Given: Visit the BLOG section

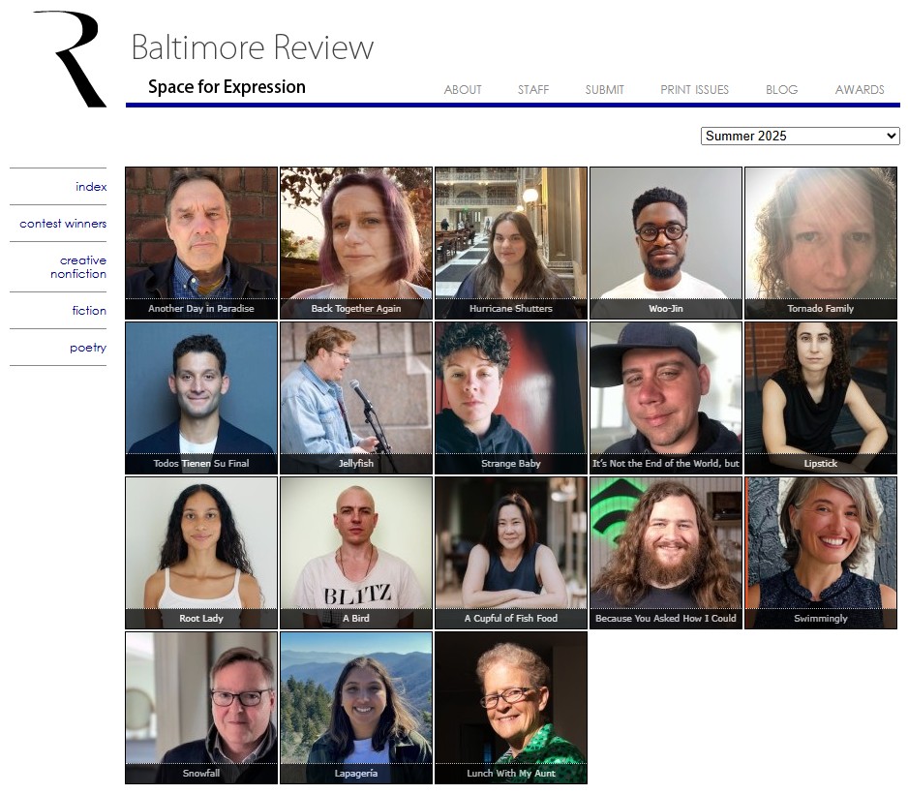Looking at the screenshot, I should click(x=781, y=90).
